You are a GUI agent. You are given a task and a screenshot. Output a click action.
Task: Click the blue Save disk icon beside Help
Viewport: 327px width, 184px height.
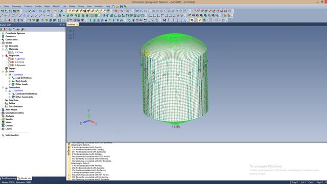point(121,7)
